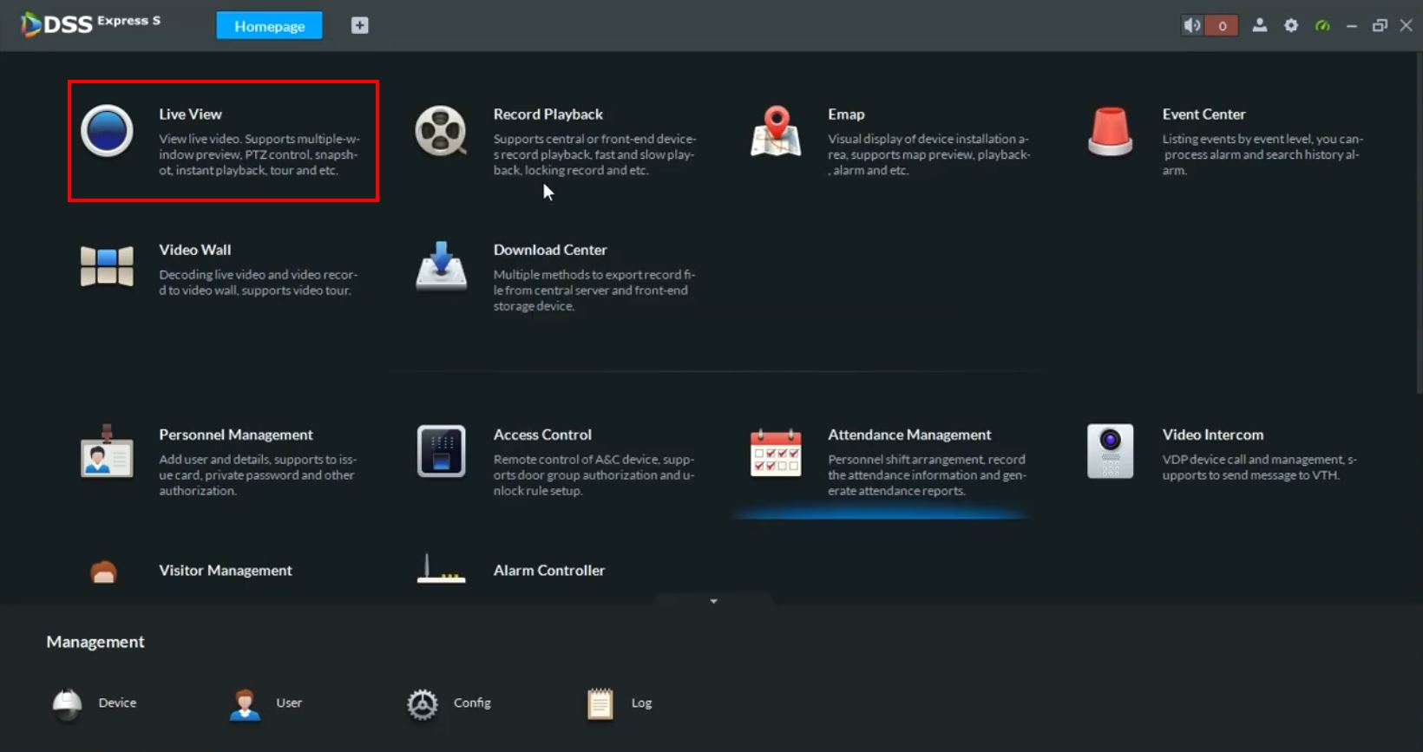Screen dimensions: 1423x752
Task: Open the Config gear icon
Action: (x=423, y=704)
